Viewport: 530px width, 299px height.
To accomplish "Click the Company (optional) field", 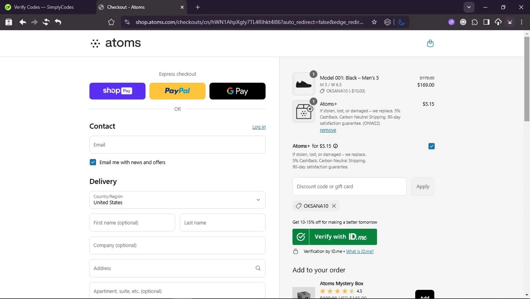I will tap(177, 245).
